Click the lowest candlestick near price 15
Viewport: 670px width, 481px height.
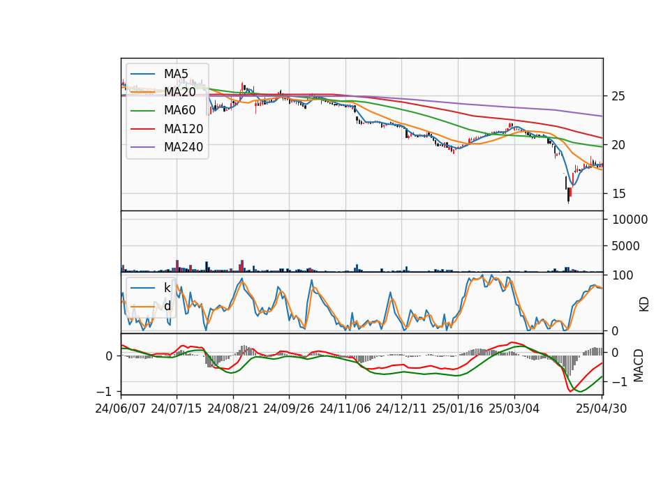[x=569, y=194]
